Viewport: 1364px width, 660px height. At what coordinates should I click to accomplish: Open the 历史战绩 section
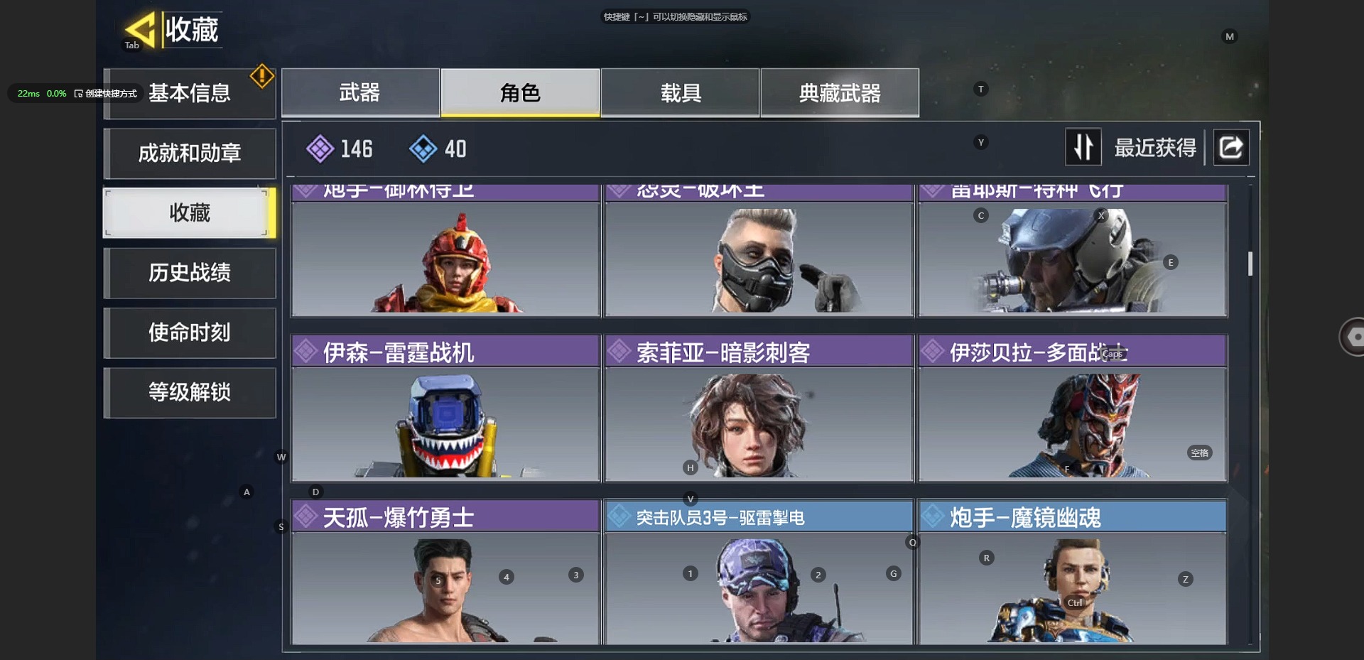click(x=190, y=272)
